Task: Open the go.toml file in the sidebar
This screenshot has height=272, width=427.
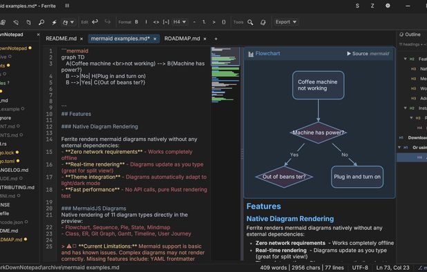Action: tap(8, 162)
